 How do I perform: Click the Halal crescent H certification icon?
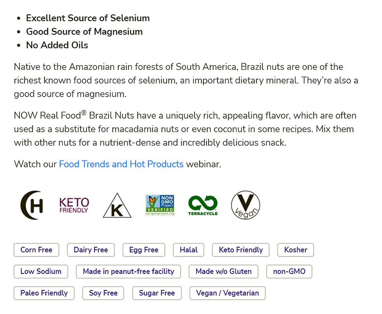click(32, 205)
